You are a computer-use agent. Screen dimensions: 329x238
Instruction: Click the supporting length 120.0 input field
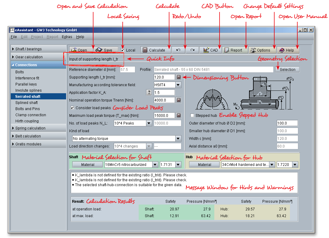tap(164, 77)
